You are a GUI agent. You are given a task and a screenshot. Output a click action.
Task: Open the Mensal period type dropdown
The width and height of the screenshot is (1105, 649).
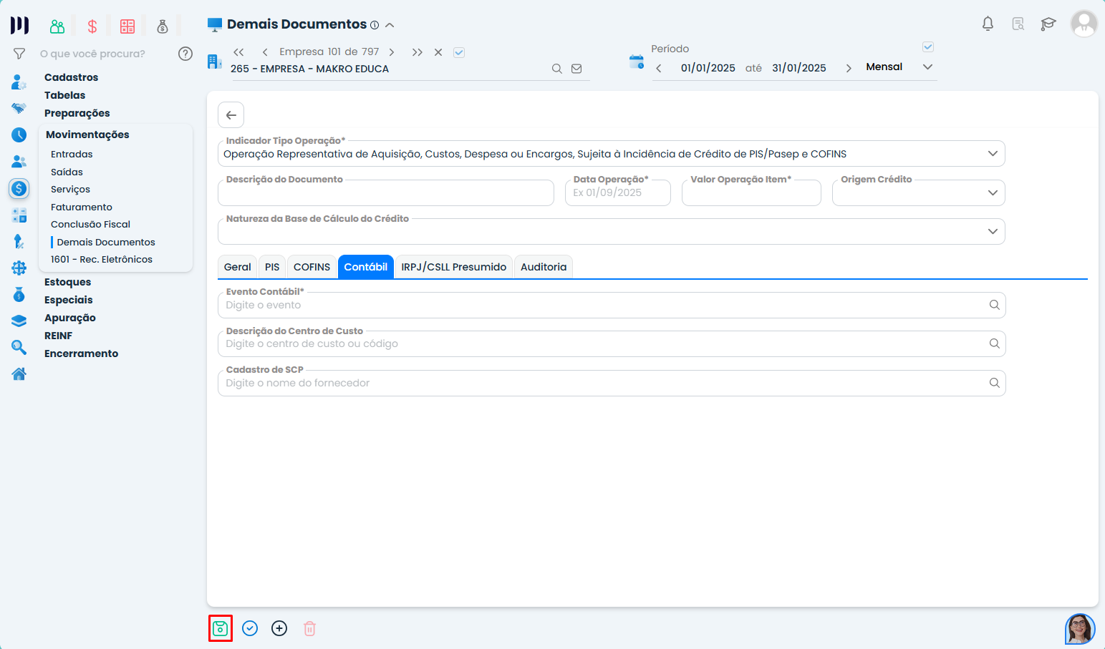(927, 67)
